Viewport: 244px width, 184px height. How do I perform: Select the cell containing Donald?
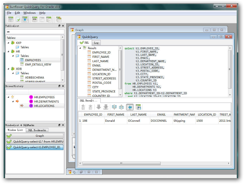coord(115,121)
